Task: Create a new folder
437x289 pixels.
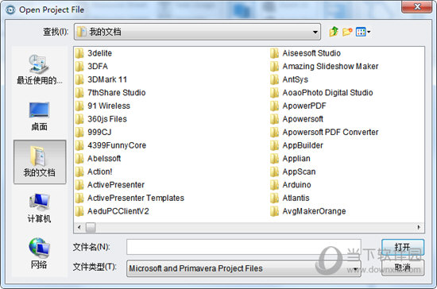Action: pos(347,32)
